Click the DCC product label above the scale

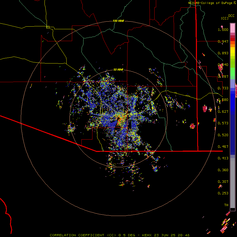pyautogui.click(x=231, y=16)
